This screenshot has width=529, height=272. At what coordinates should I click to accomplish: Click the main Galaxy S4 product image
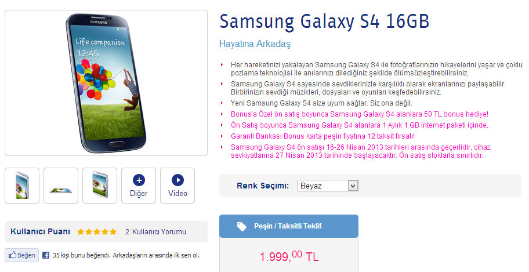(106, 83)
